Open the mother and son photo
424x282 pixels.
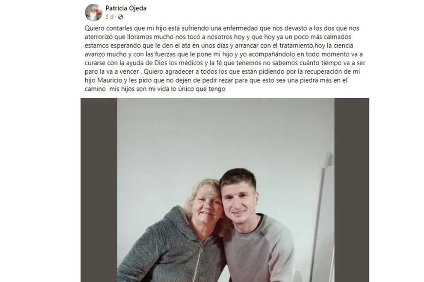[224, 190]
